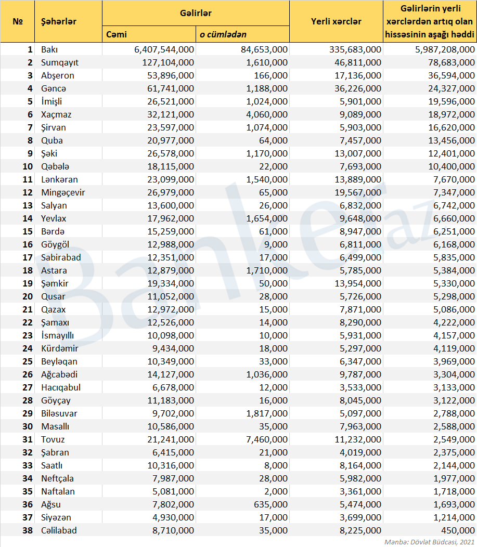This screenshot has width=477, height=547.
Task: Click Sabirabad in the city column
Action: coord(61,257)
